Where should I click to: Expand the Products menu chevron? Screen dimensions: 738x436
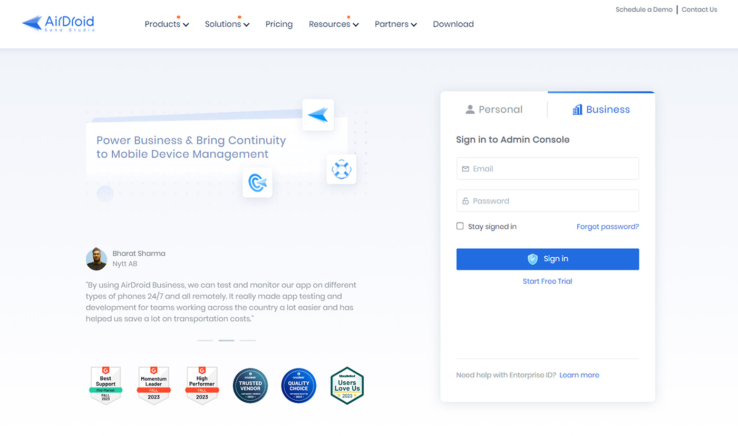(186, 25)
